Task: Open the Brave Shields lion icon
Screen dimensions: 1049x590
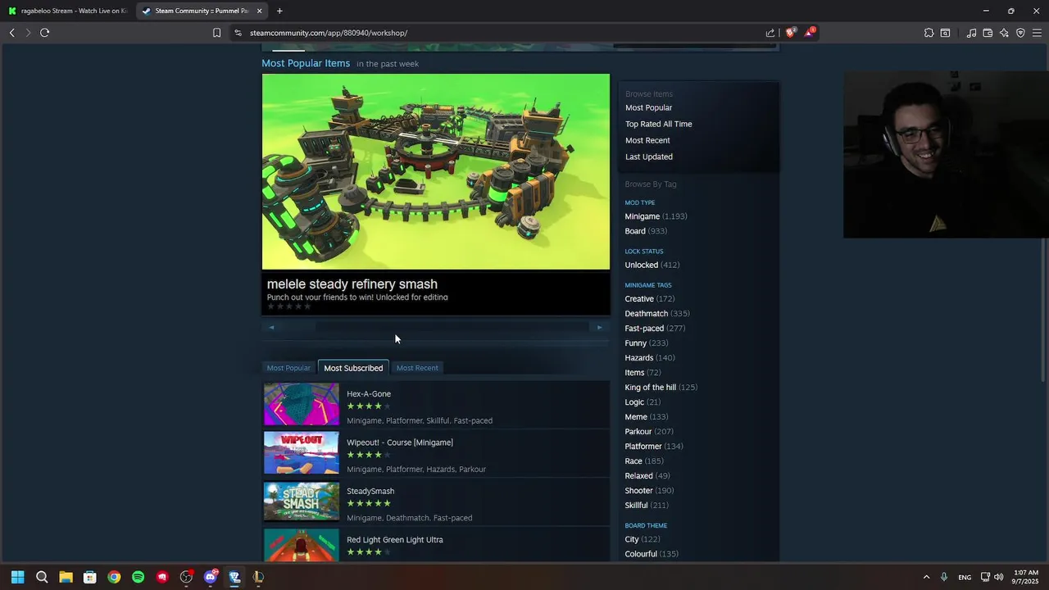Action: tap(790, 33)
